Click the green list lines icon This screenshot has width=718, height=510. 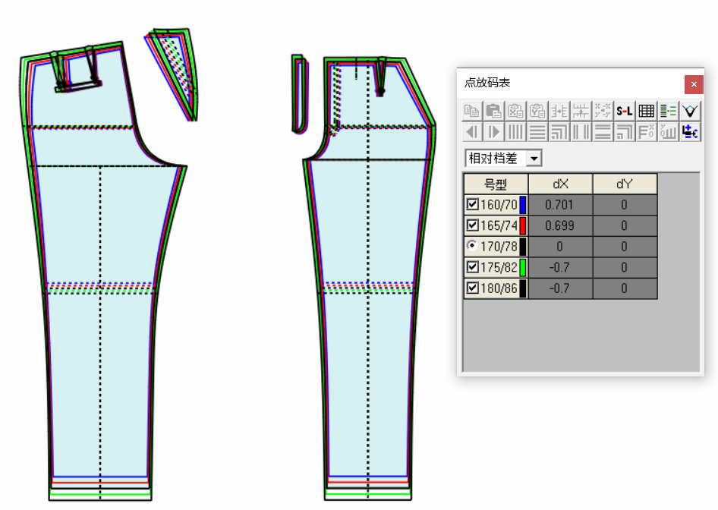669,111
